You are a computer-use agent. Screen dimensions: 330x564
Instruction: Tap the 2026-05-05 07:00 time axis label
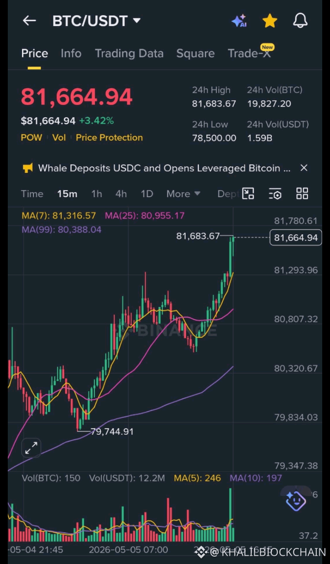128,550
